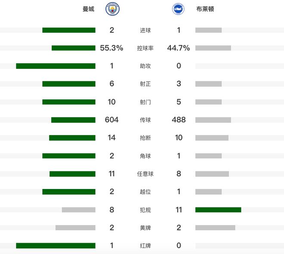Click the 角球 stat label
This screenshot has height=254, width=284.
tap(145, 156)
